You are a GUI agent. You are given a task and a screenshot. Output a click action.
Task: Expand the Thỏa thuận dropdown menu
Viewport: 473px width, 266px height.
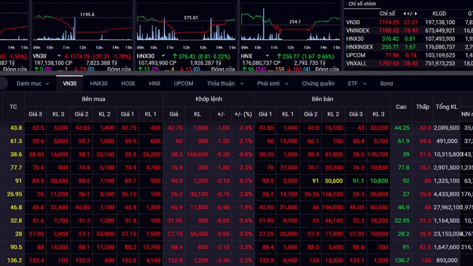pos(225,84)
